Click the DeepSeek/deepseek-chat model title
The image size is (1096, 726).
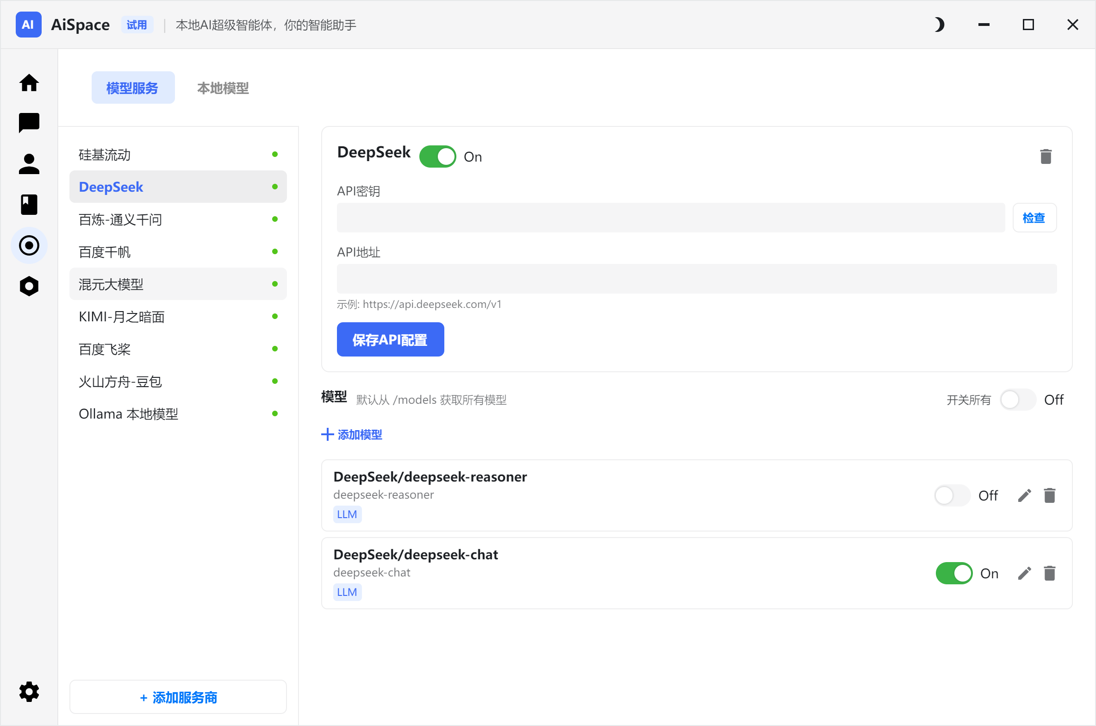click(416, 554)
